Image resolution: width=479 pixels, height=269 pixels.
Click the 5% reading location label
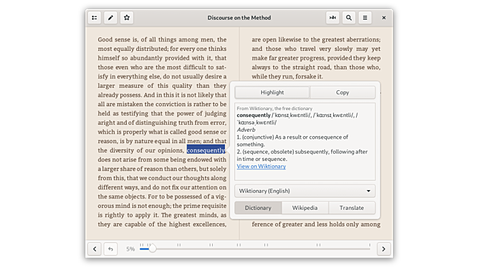coord(130,249)
